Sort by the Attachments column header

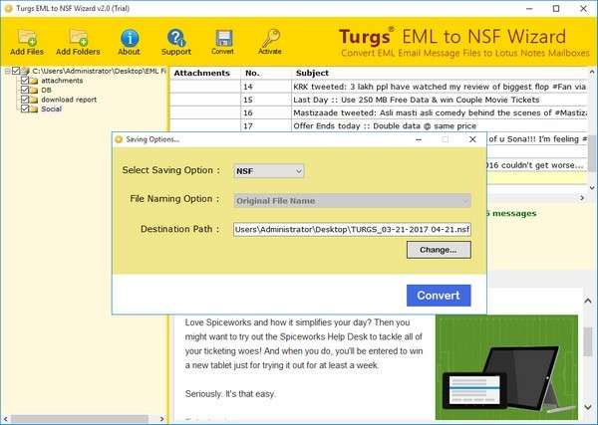coord(204,73)
